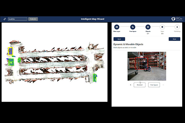
Task: Click the 'Base Layer' step label
Action: click(x=117, y=31)
